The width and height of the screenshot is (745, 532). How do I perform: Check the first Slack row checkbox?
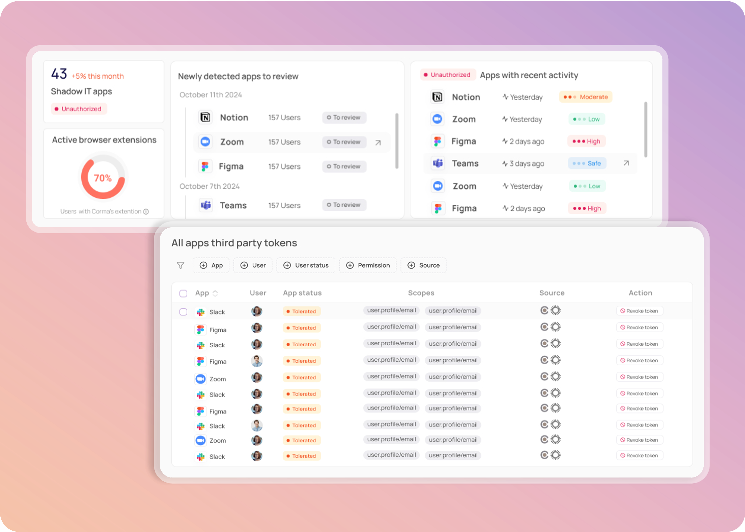click(x=183, y=312)
